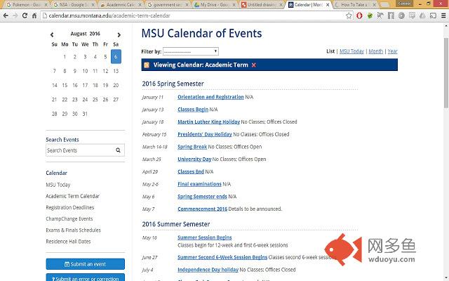Switch to Year view link
Viewport: 449px width, 281px height.
[393, 51]
